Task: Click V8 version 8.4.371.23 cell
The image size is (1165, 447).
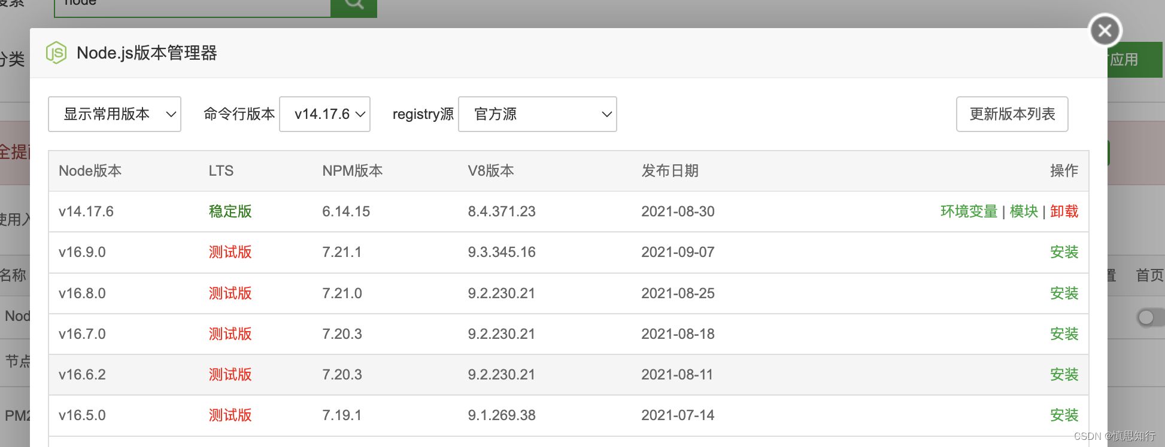Action: tap(502, 212)
